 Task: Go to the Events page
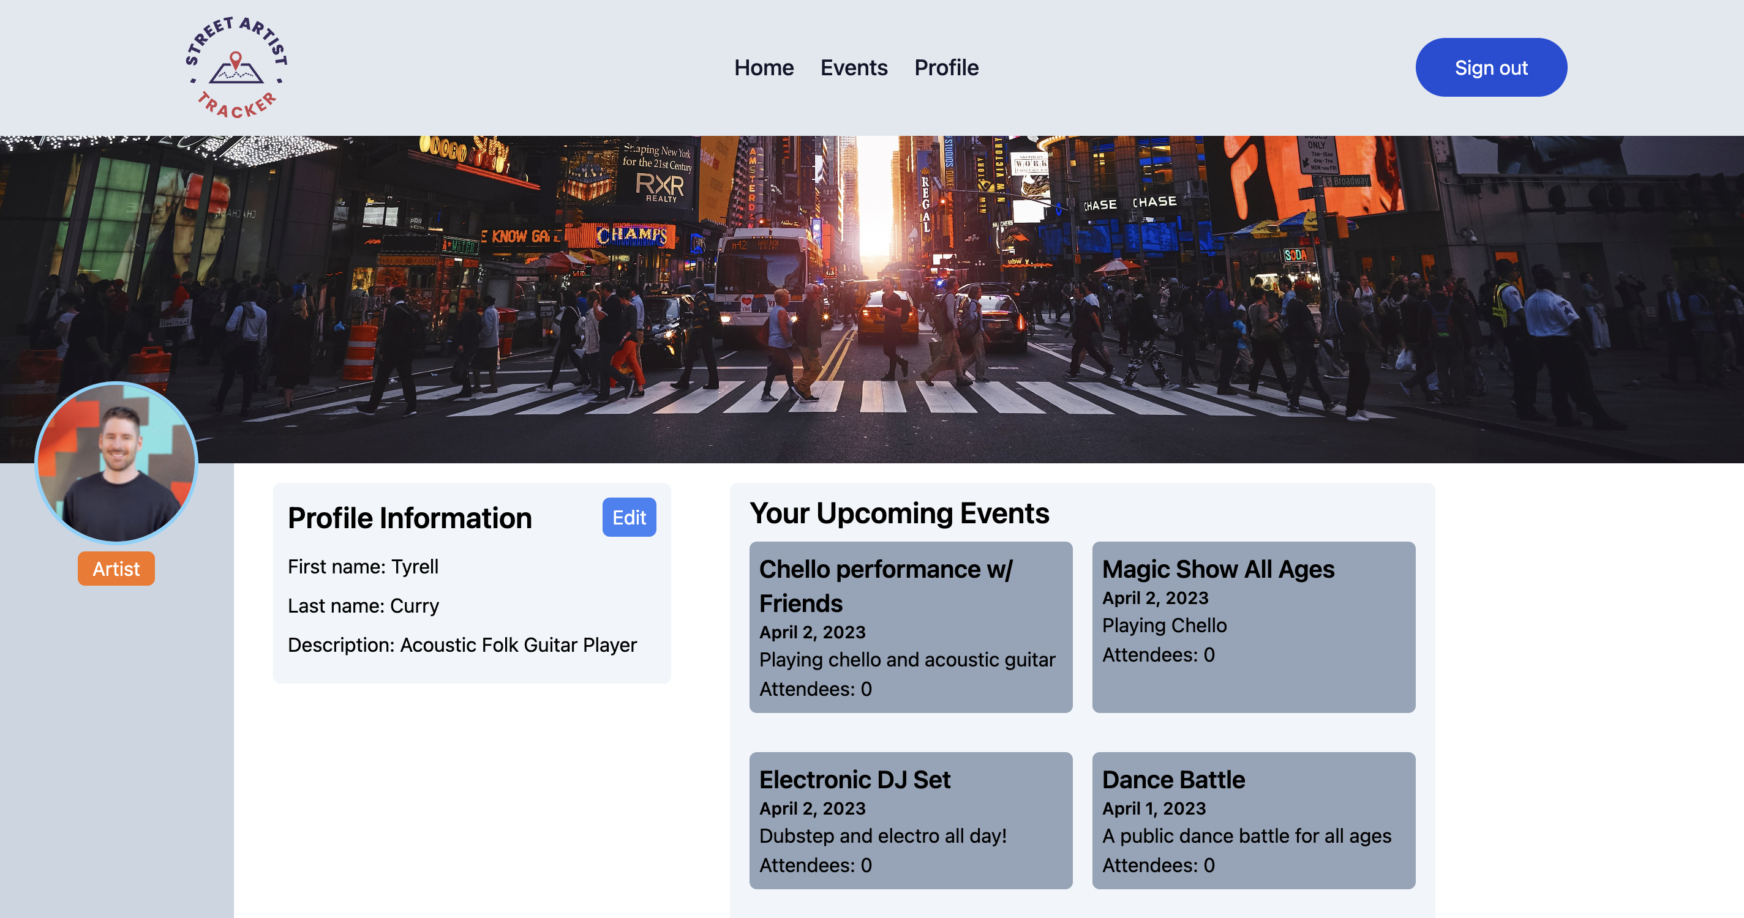(853, 68)
